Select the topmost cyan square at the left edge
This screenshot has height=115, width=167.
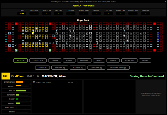[x=6, y=36]
